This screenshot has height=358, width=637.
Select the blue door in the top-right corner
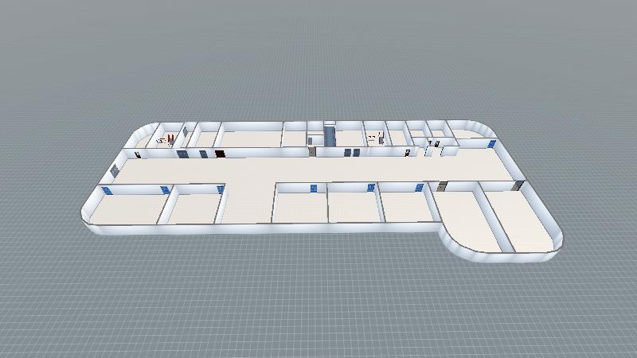(492, 144)
